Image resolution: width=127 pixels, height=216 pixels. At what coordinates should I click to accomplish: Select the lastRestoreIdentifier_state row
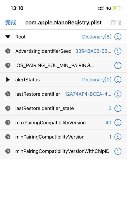click(63, 108)
